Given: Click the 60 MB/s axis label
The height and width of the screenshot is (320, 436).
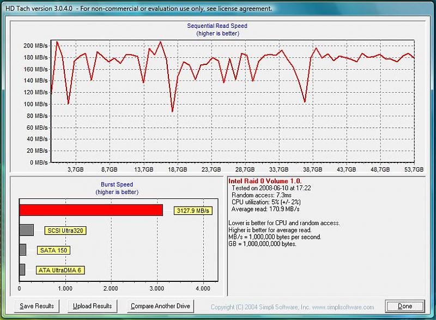Looking at the screenshot, I should coord(37,128).
